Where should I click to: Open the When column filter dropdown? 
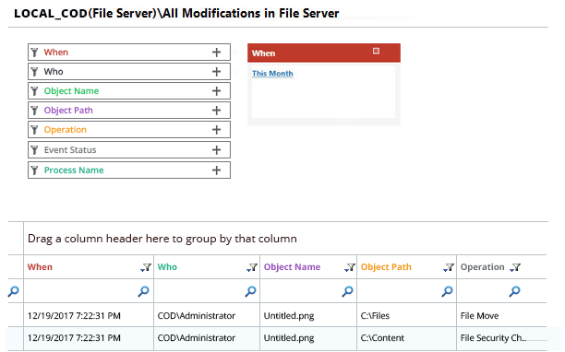(x=146, y=268)
